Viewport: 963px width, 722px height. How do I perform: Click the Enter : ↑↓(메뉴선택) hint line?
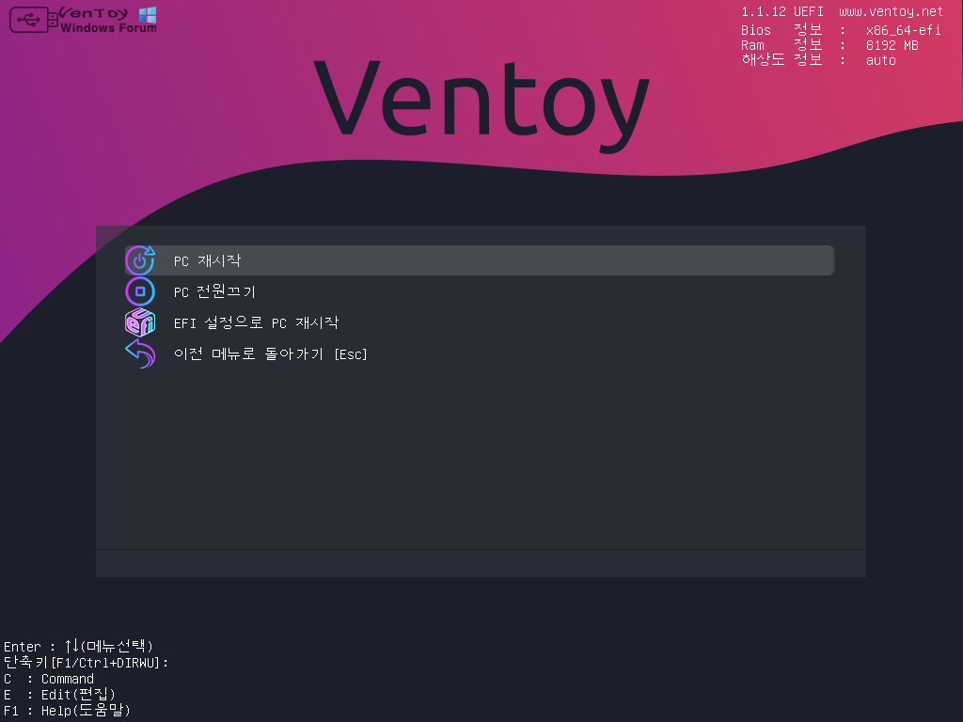tap(78, 646)
